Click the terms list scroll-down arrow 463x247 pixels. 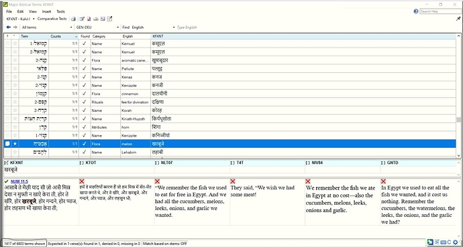[458, 155]
